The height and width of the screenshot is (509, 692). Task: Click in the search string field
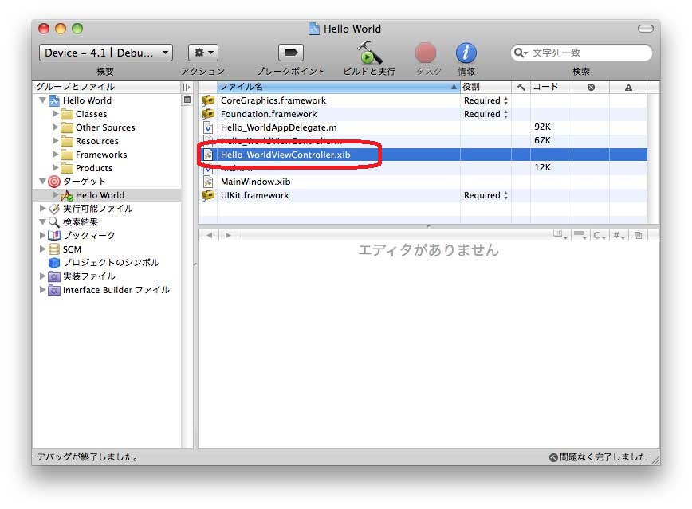click(586, 53)
